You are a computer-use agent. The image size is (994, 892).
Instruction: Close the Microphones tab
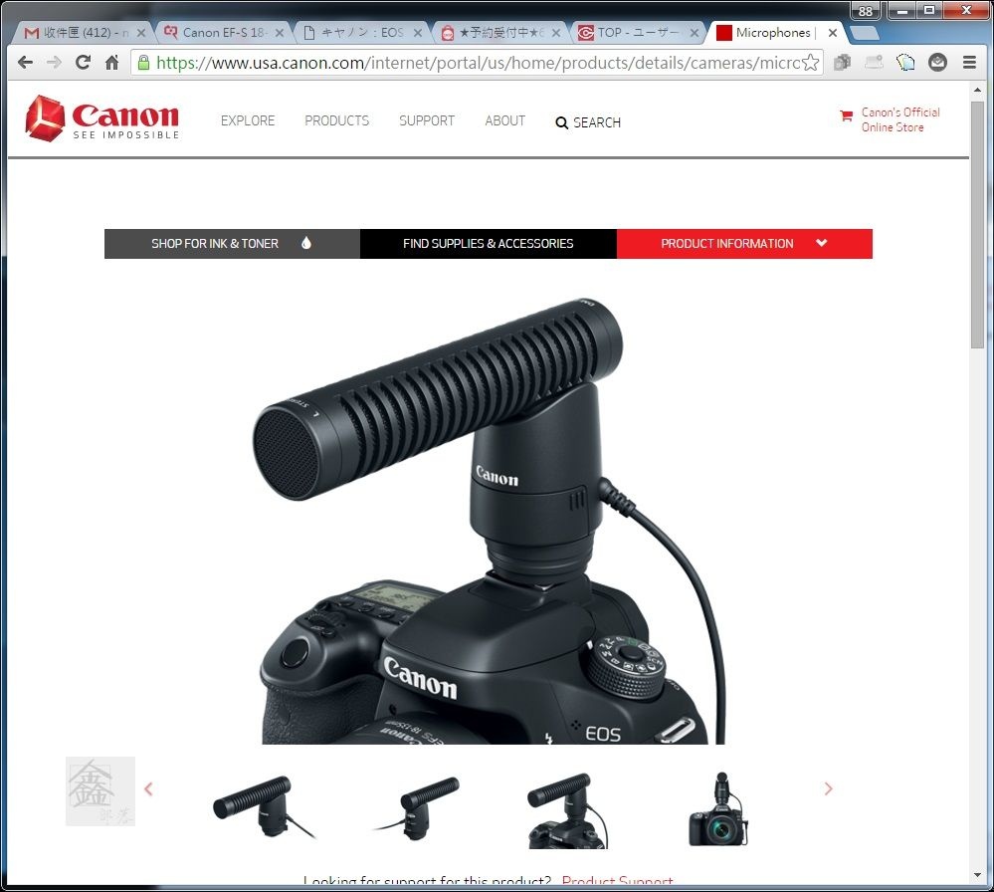[833, 33]
